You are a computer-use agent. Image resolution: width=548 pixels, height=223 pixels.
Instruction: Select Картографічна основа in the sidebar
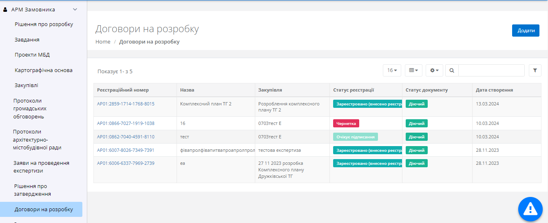click(44, 70)
